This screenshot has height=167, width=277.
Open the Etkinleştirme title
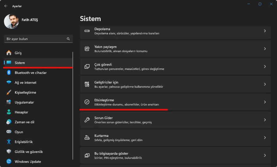tap(104, 100)
